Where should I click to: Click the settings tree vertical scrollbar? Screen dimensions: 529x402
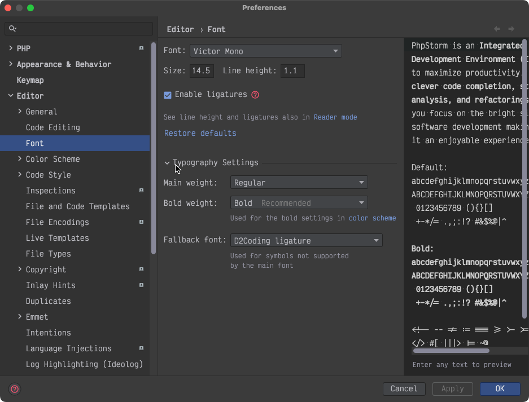pyautogui.click(x=154, y=148)
